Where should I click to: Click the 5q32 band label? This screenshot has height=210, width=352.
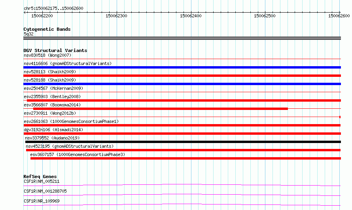(x=28, y=34)
